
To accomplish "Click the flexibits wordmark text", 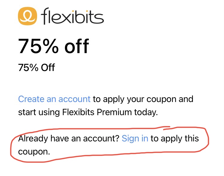I will pyautogui.click(x=73, y=16).
